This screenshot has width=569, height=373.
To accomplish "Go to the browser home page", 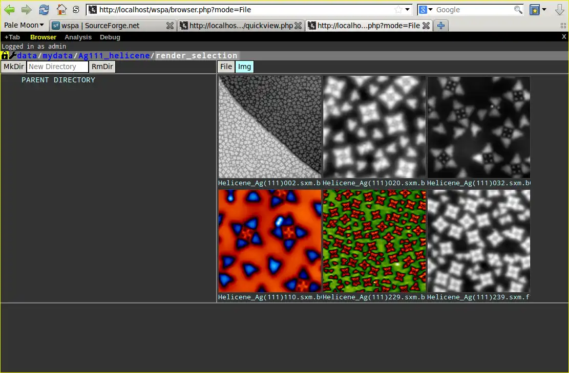I will 61,9.
